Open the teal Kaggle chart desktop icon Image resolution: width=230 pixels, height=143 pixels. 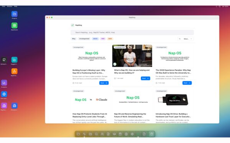tap(15, 60)
